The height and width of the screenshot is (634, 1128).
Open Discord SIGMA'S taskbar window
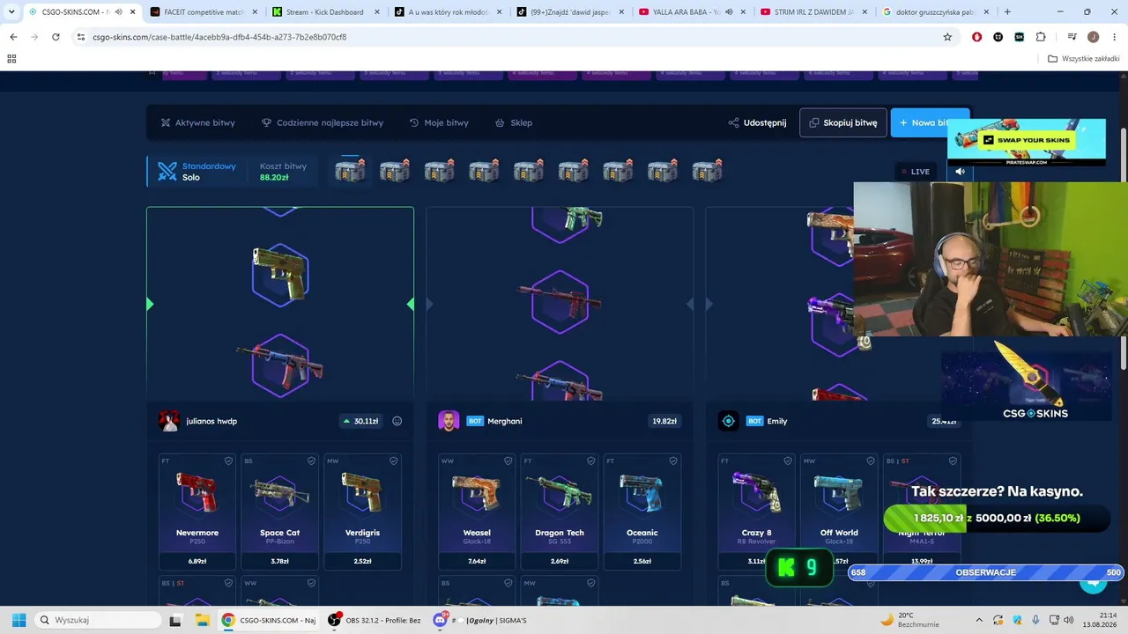point(483,620)
